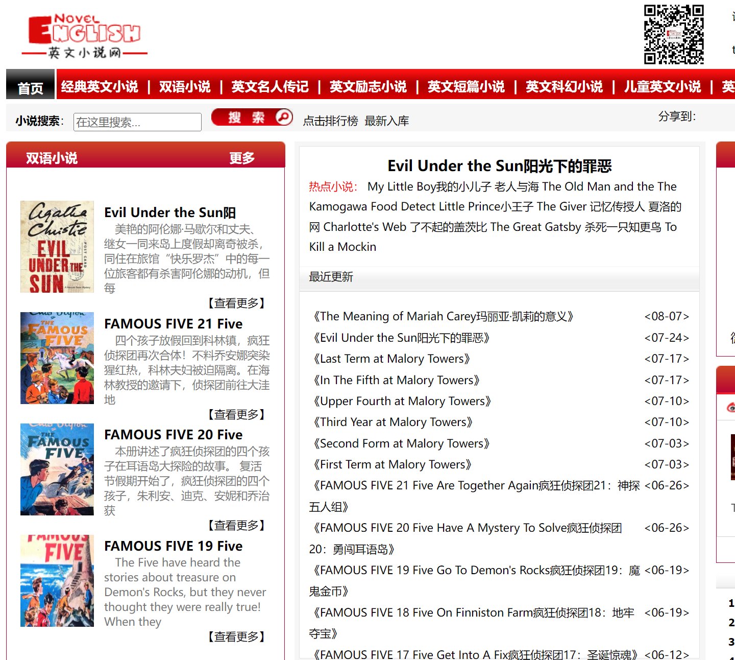Click the Novel English site logo

coord(84,36)
